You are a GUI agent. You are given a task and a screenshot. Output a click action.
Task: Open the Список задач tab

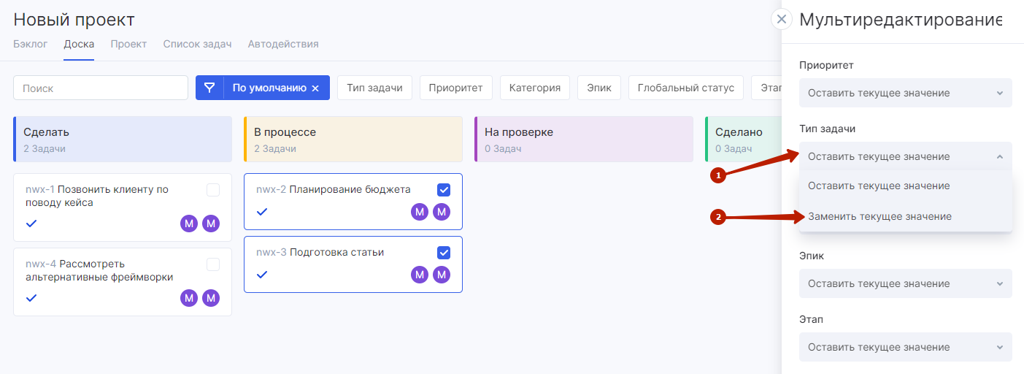point(197,44)
